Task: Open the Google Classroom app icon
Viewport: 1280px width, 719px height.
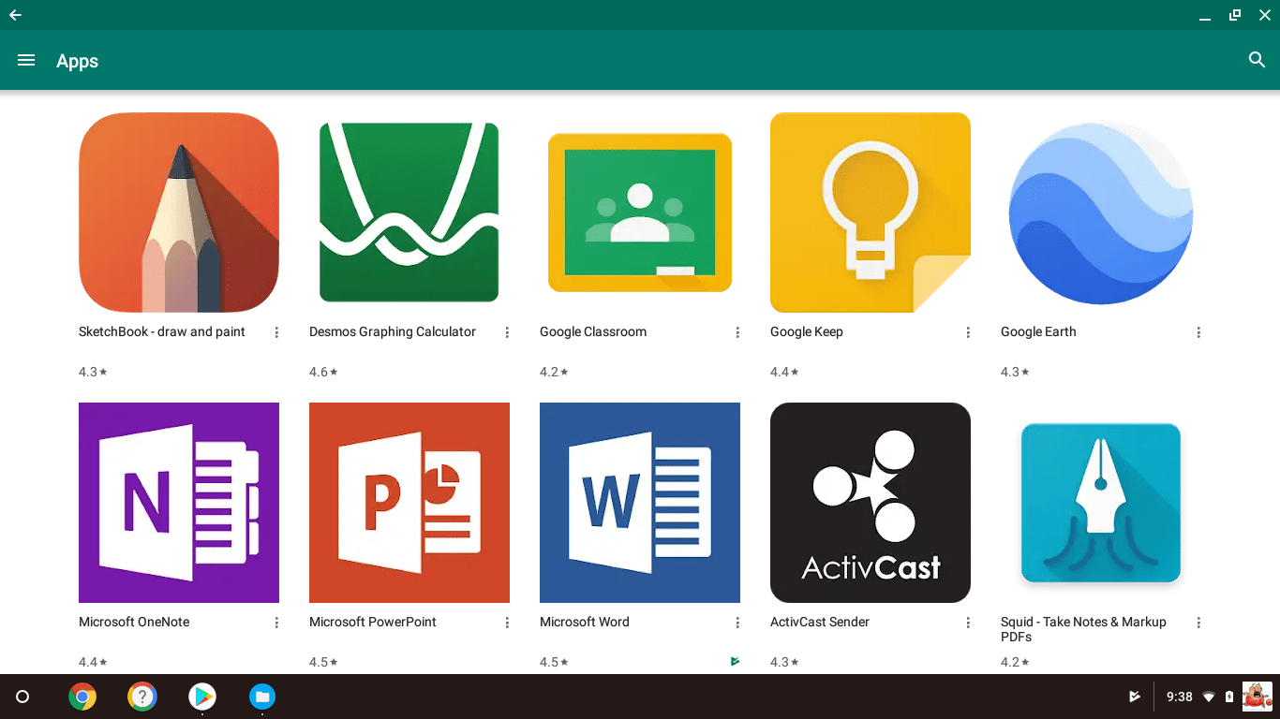Action: click(x=640, y=213)
